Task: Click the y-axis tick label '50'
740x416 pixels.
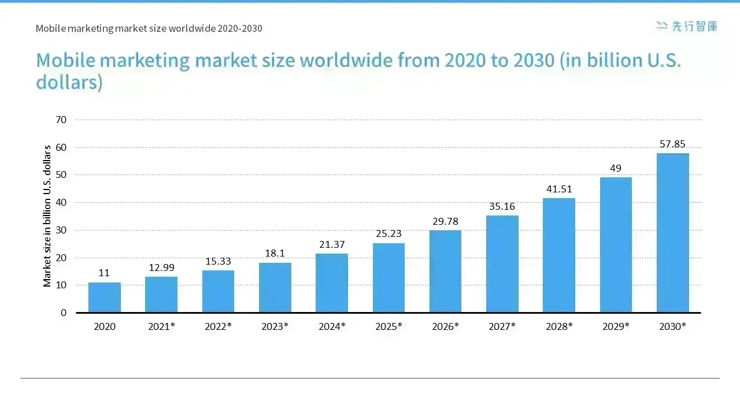Action: (x=61, y=175)
